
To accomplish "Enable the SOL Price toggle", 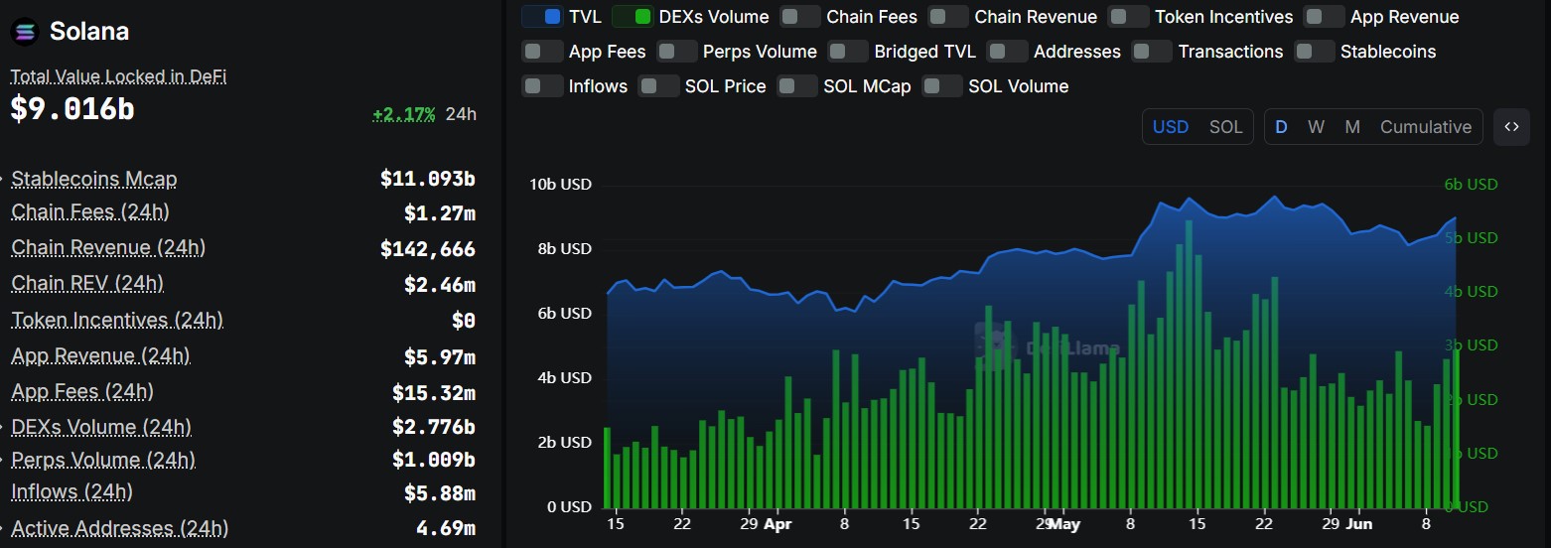I will [x=658, y=86].
